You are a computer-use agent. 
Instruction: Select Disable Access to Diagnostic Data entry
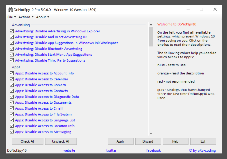click(x=47, y=97)
